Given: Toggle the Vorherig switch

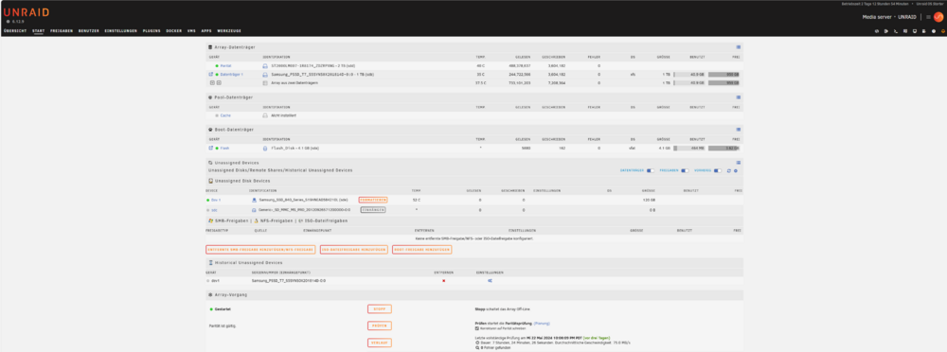Looking at the screenshot, I should pyautogui.click(x=718, y=171).
